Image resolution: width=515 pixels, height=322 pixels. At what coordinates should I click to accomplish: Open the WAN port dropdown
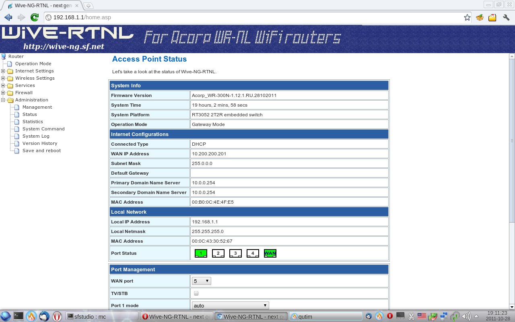tap(201, 281)
